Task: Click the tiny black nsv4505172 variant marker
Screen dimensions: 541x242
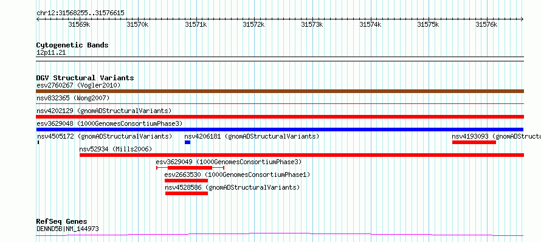Action: 38,142
